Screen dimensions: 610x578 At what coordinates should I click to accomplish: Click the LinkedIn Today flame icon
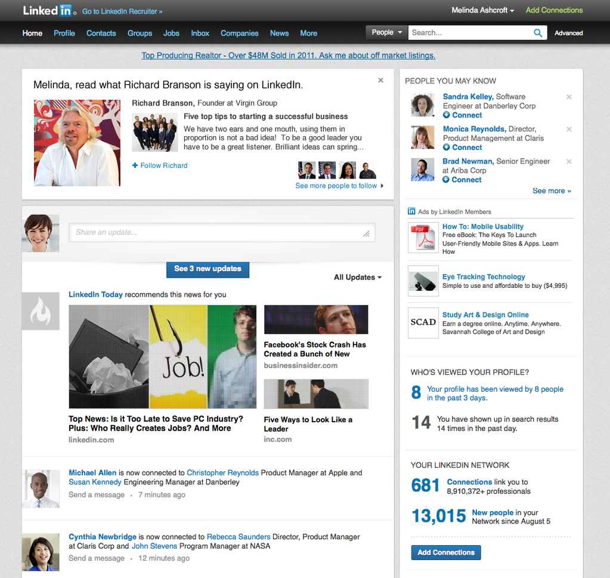coord(41,311)
